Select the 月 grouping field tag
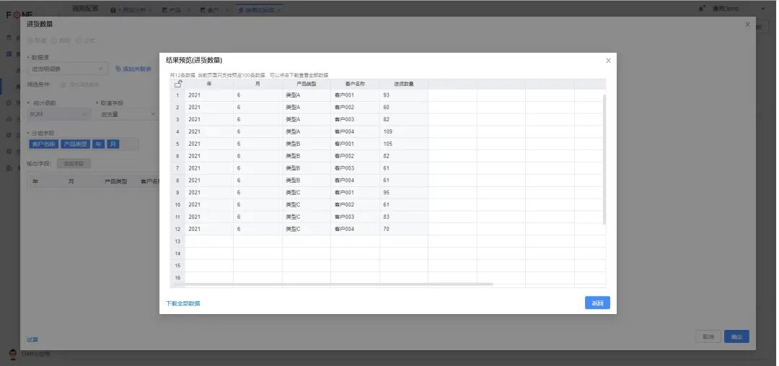This screenshot has width=779, height=366. (113, 144)
